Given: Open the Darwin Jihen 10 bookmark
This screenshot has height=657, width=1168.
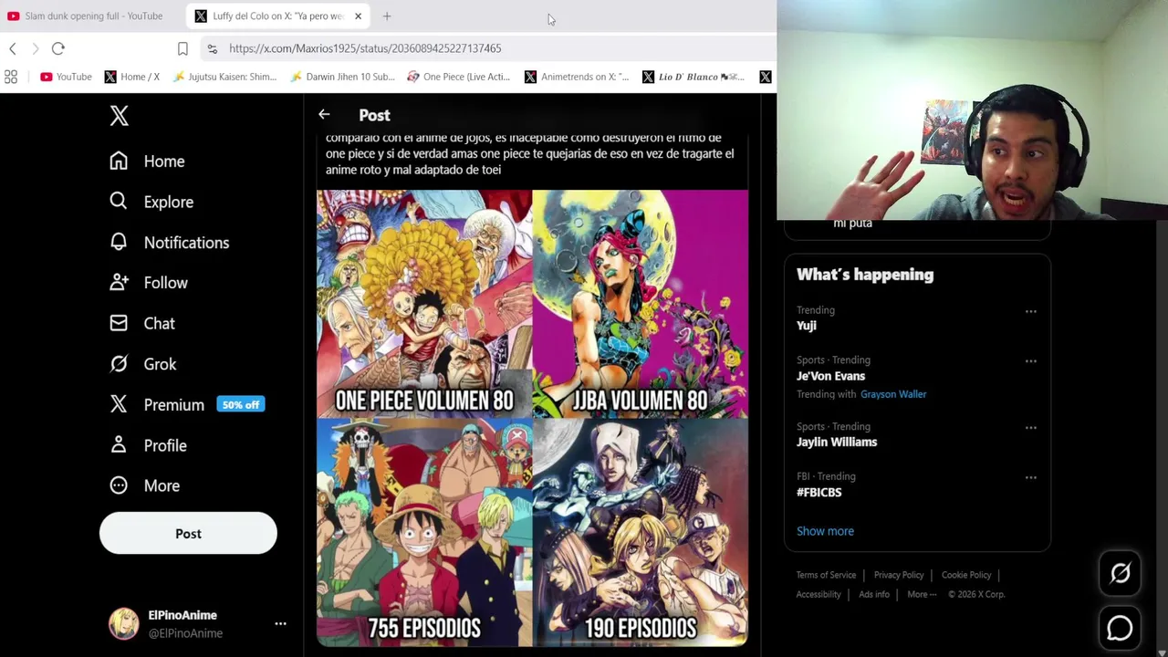Looking at the screenshot, I should click(342, 77).
